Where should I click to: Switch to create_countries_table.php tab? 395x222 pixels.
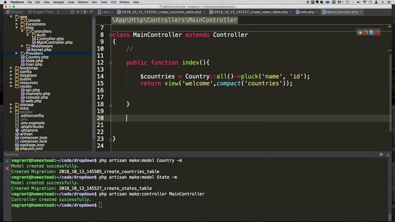coord(159,12)
